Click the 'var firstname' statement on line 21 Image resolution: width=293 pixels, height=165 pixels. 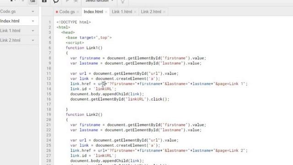pyautogui.click(x=138, y=125)
